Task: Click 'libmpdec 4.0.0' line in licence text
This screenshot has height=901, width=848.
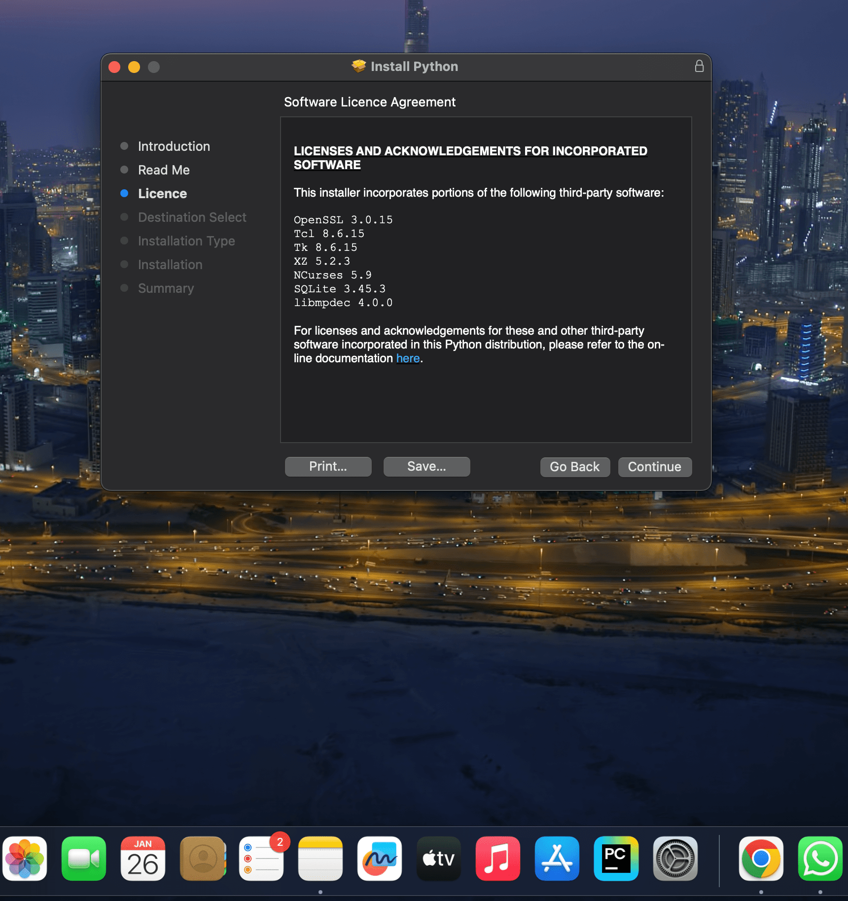Action: point(343,303)
